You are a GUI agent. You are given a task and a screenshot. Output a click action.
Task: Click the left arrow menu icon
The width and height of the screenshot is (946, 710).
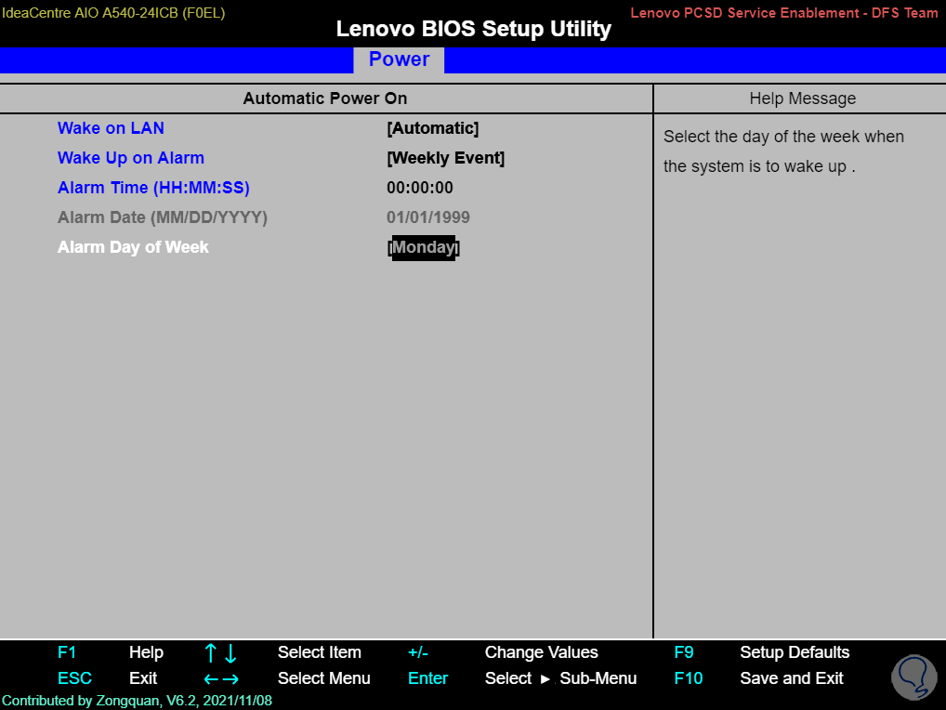pyautogui.click(x=211, y=679)
